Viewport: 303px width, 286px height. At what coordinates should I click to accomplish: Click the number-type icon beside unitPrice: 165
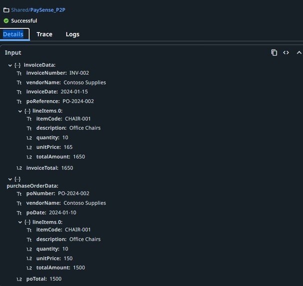pos(29,147)
